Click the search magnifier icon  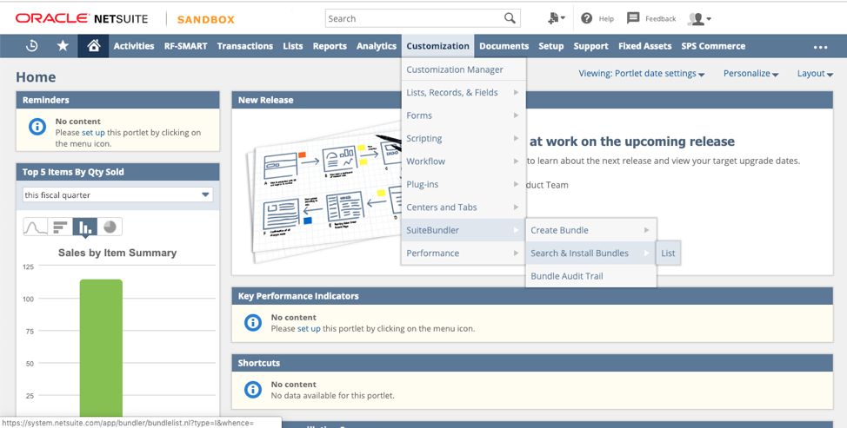[510, 18]
